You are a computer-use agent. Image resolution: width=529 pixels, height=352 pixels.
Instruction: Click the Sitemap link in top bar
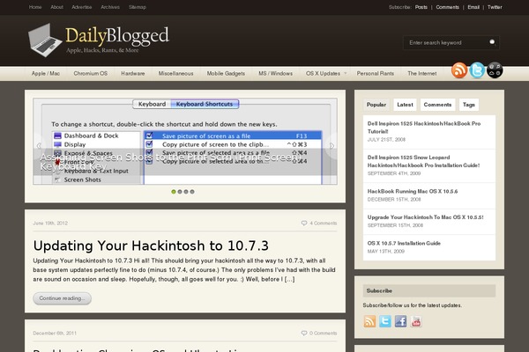pyautogui.click(x=138, y=7)
